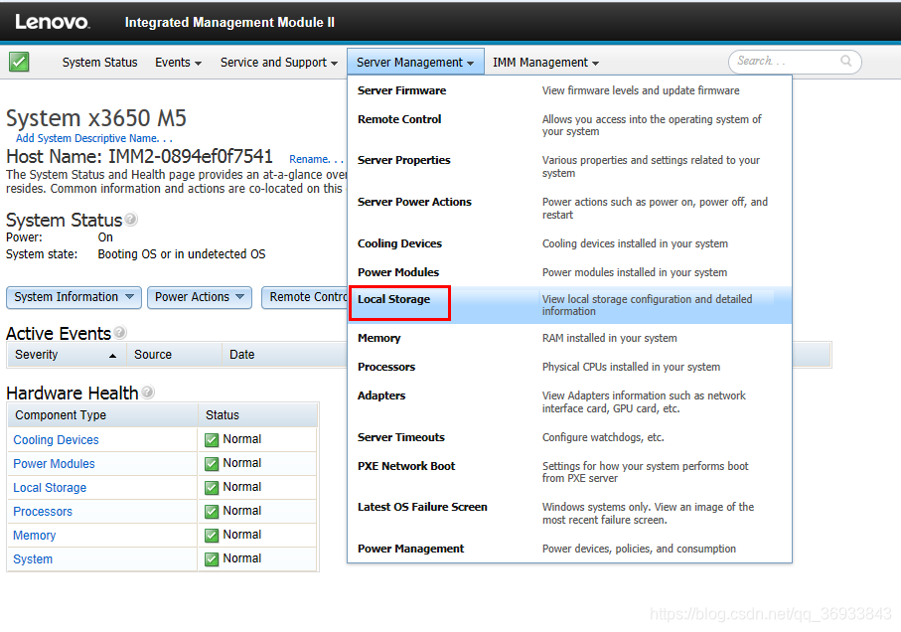Click the 'RAM installed in your system' description

[610, 338]
